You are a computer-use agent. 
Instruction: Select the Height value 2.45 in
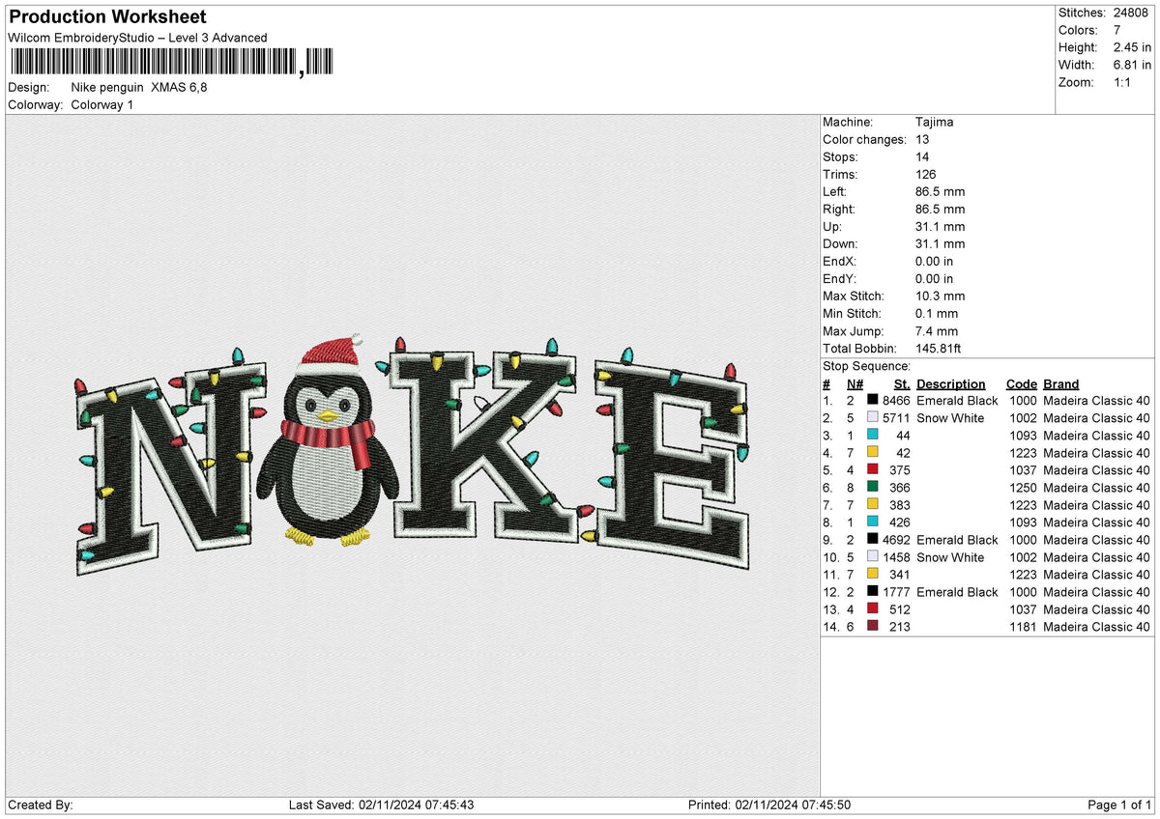pos(1133,47)
